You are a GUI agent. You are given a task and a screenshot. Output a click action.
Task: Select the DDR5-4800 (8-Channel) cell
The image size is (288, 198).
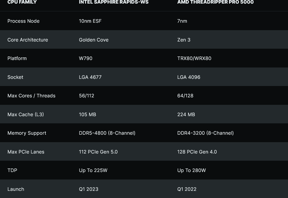pos(107,133)
